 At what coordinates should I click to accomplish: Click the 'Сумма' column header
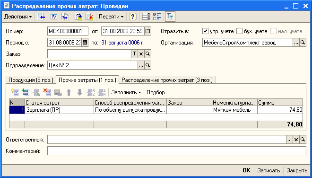point(280,103)
